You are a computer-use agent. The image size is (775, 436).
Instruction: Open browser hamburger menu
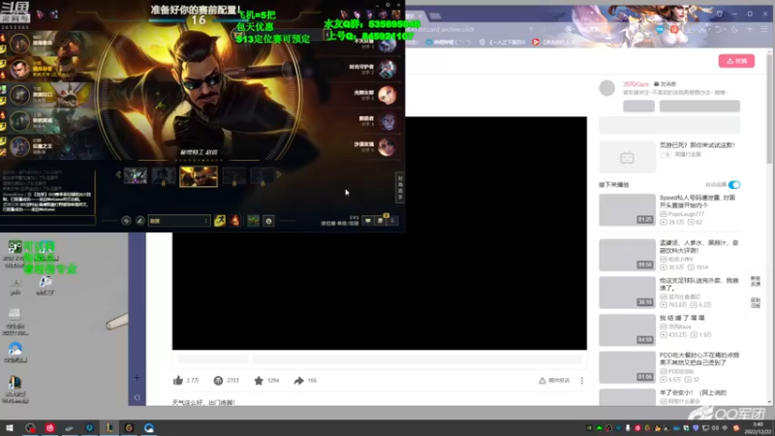tap(764, 29)
